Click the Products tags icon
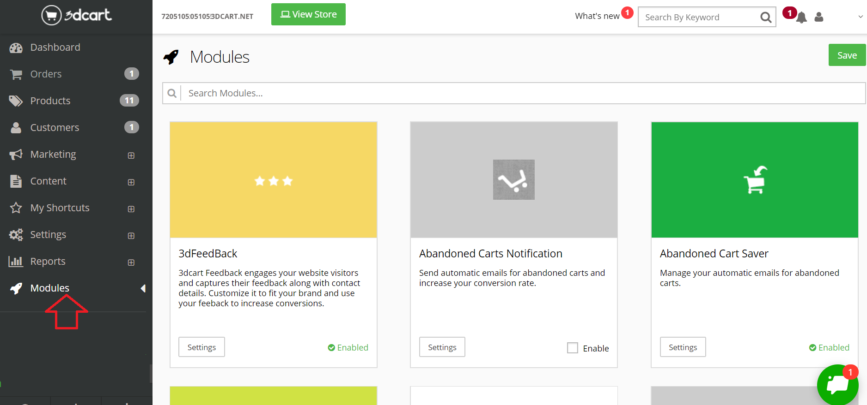This screenshot has height=405, width=867. point(16,101)
